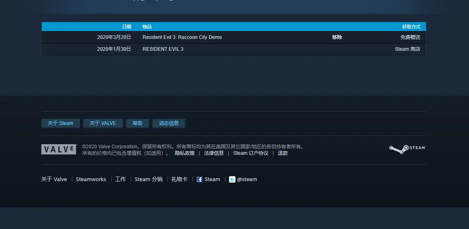The width and height of the screenshot is (469, 229).
Task: Open the Steamworks footer link
Action: click(91, 179)
